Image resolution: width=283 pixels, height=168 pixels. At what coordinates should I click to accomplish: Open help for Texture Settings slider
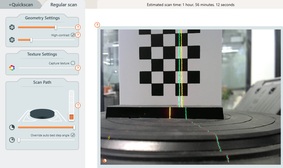[78, 68]
